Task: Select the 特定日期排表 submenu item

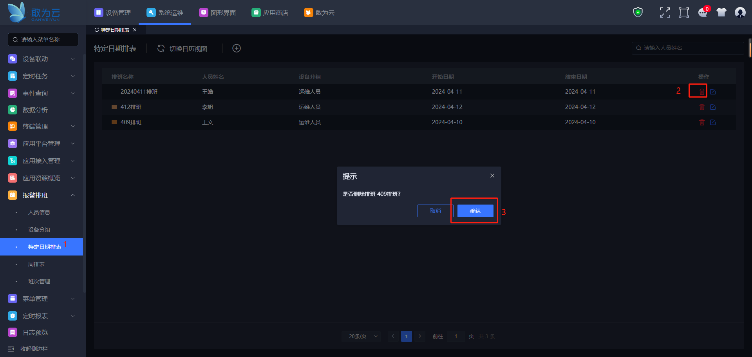Action: click(42, 247)
